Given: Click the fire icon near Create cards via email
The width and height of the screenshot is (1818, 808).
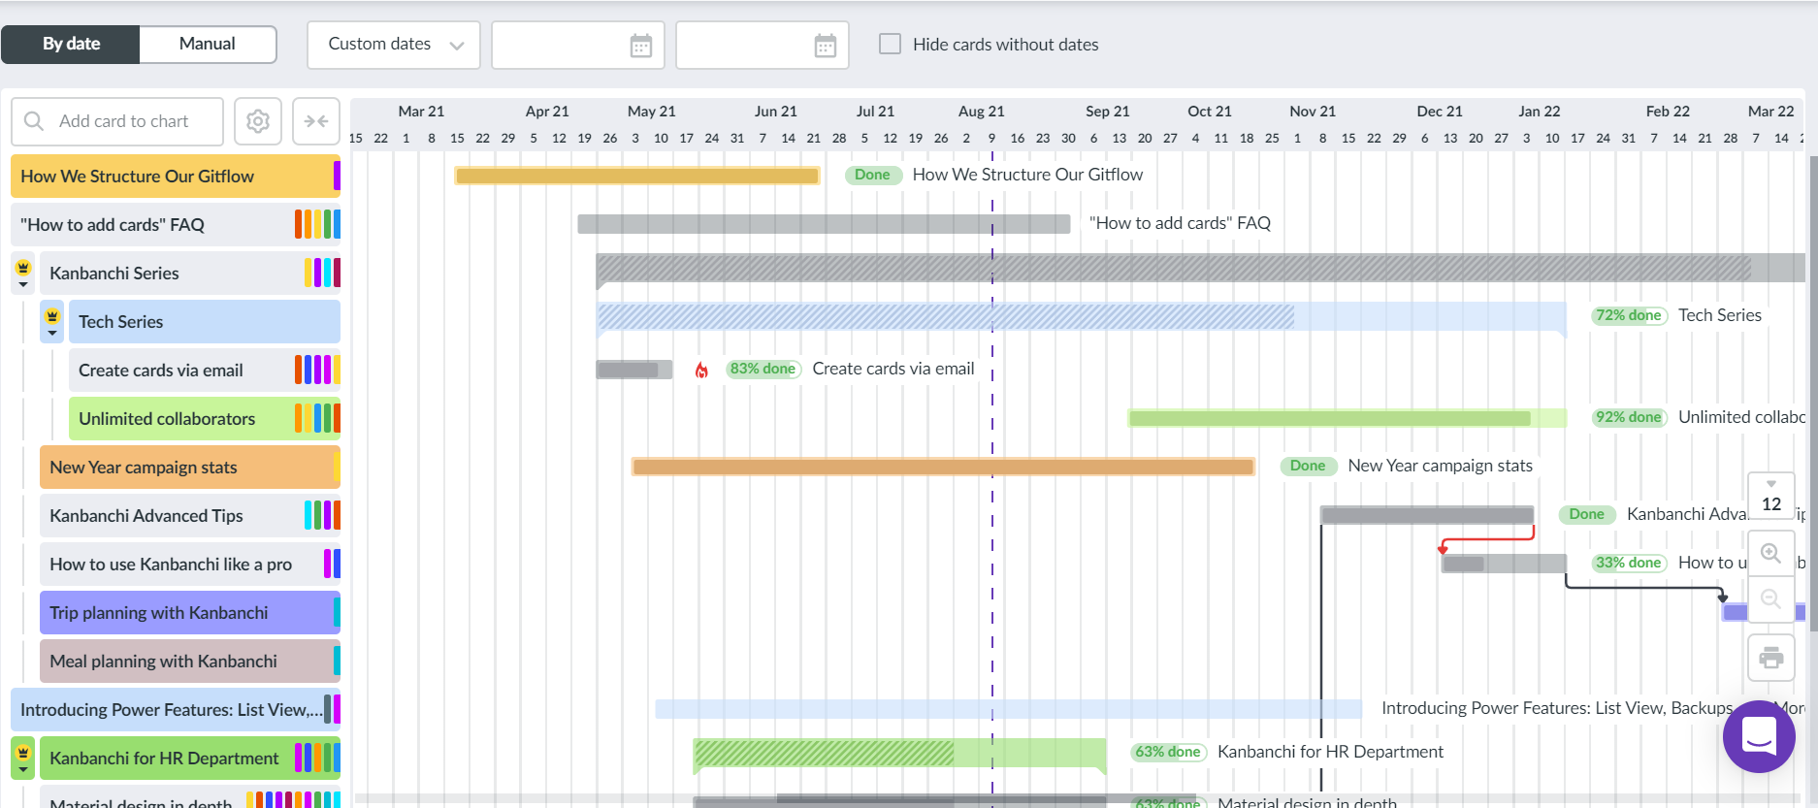Looking at the screenshot, I should pyautogui.click(x=701, y=370).
